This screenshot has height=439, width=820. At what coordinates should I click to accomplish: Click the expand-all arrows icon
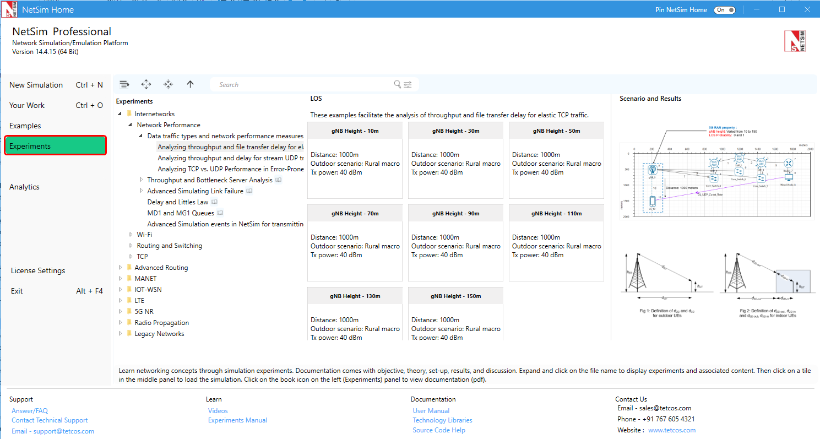click(x=146, y=84)
